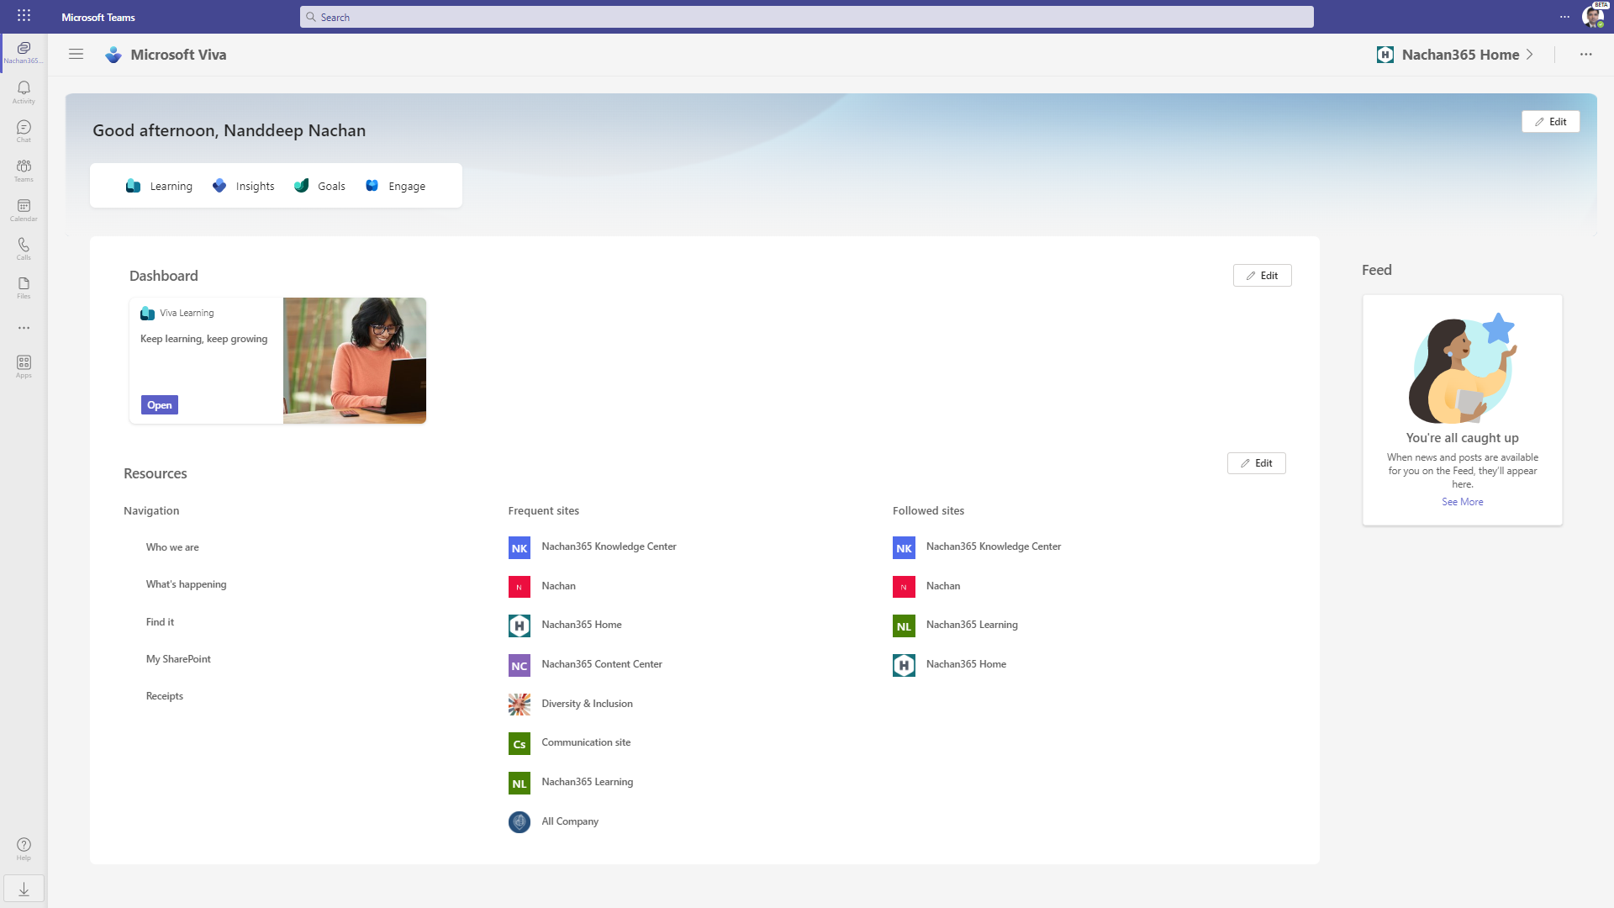Open Calendar in the left rail
1614x908 pixels.
click(x=24, y=209)
